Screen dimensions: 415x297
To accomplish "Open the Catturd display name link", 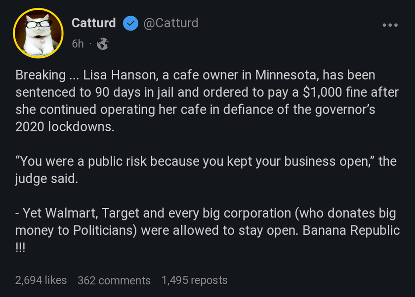I will [x=94, y=23].
